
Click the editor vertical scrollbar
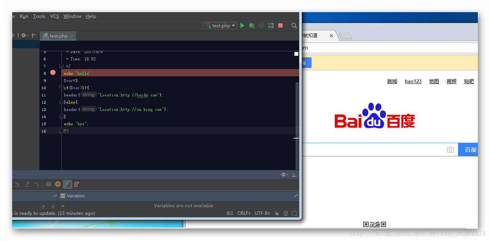pos(297,125)
